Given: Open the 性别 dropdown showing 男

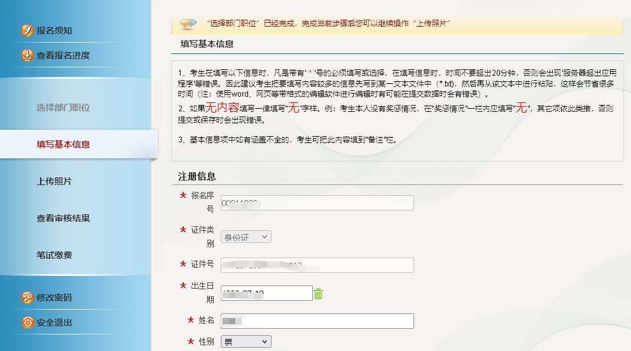Looking at the screenshot, I should pos(246,341).
